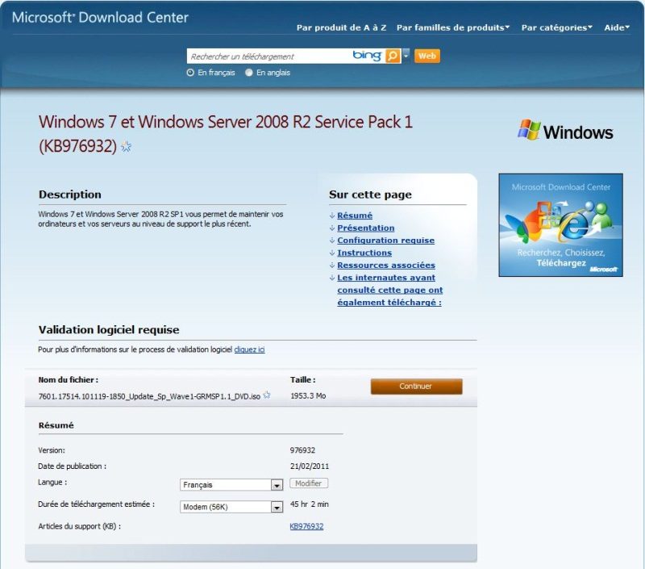
Task: Click the star icon next to KB976932 title
Action: [x=127, y=147]
